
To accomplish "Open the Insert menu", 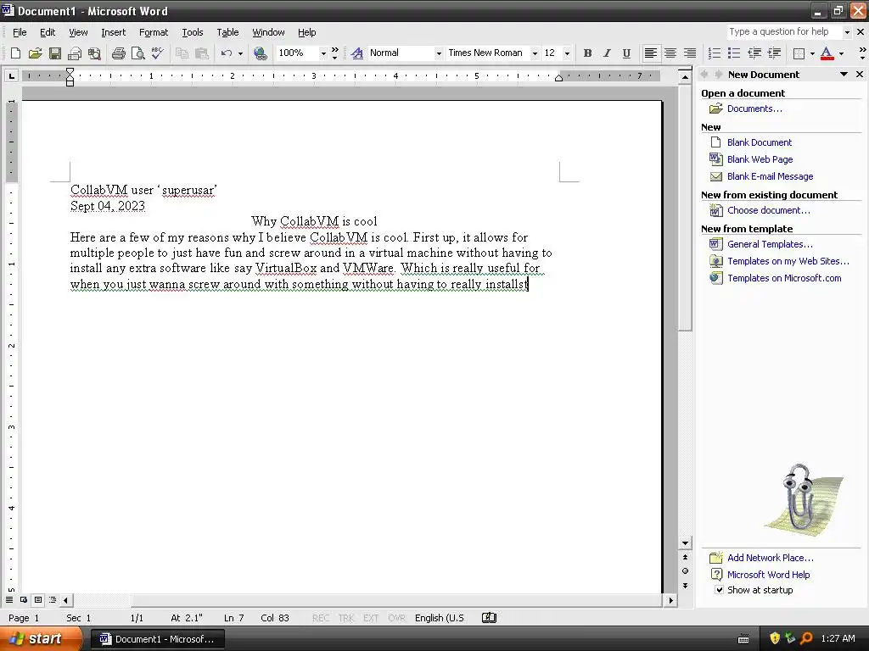I will 113,32.
